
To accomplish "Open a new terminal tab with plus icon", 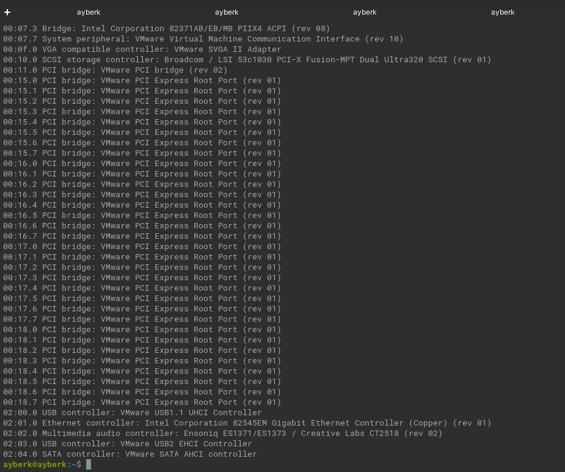I will pyautogui.click(x=7, y=12).
